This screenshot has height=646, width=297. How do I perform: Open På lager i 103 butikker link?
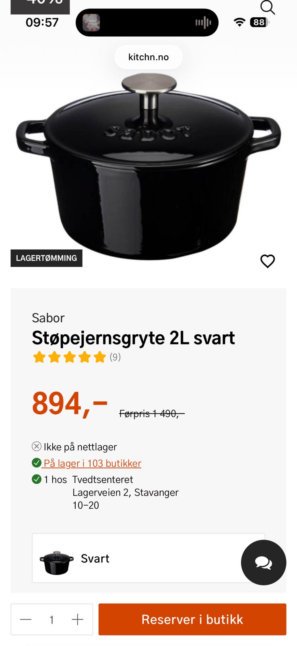pyautogui.click(x=92, y=463)
